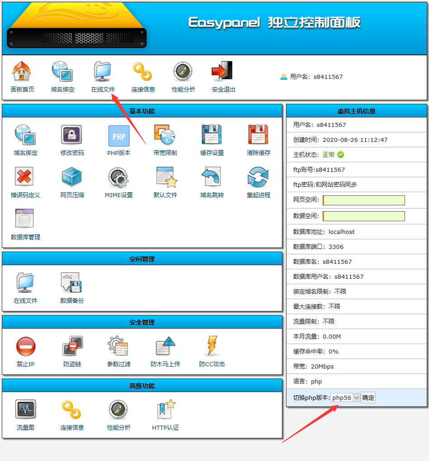Open the 面板首页 home icon

coord(21,71)
